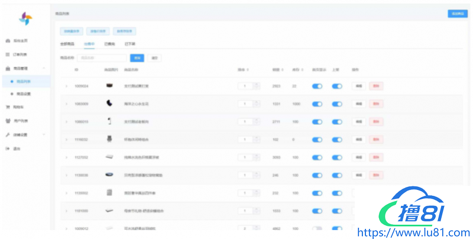This screenshot has height=239, width=473.
Task: Click red delete button for product 1009024
Action: (x=375, y=86)
